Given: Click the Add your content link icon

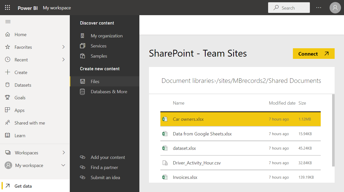Looking at the screenshot, I should pos(82,157).
